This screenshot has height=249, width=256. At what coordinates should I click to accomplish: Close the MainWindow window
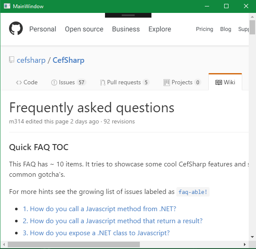(246, 6)
